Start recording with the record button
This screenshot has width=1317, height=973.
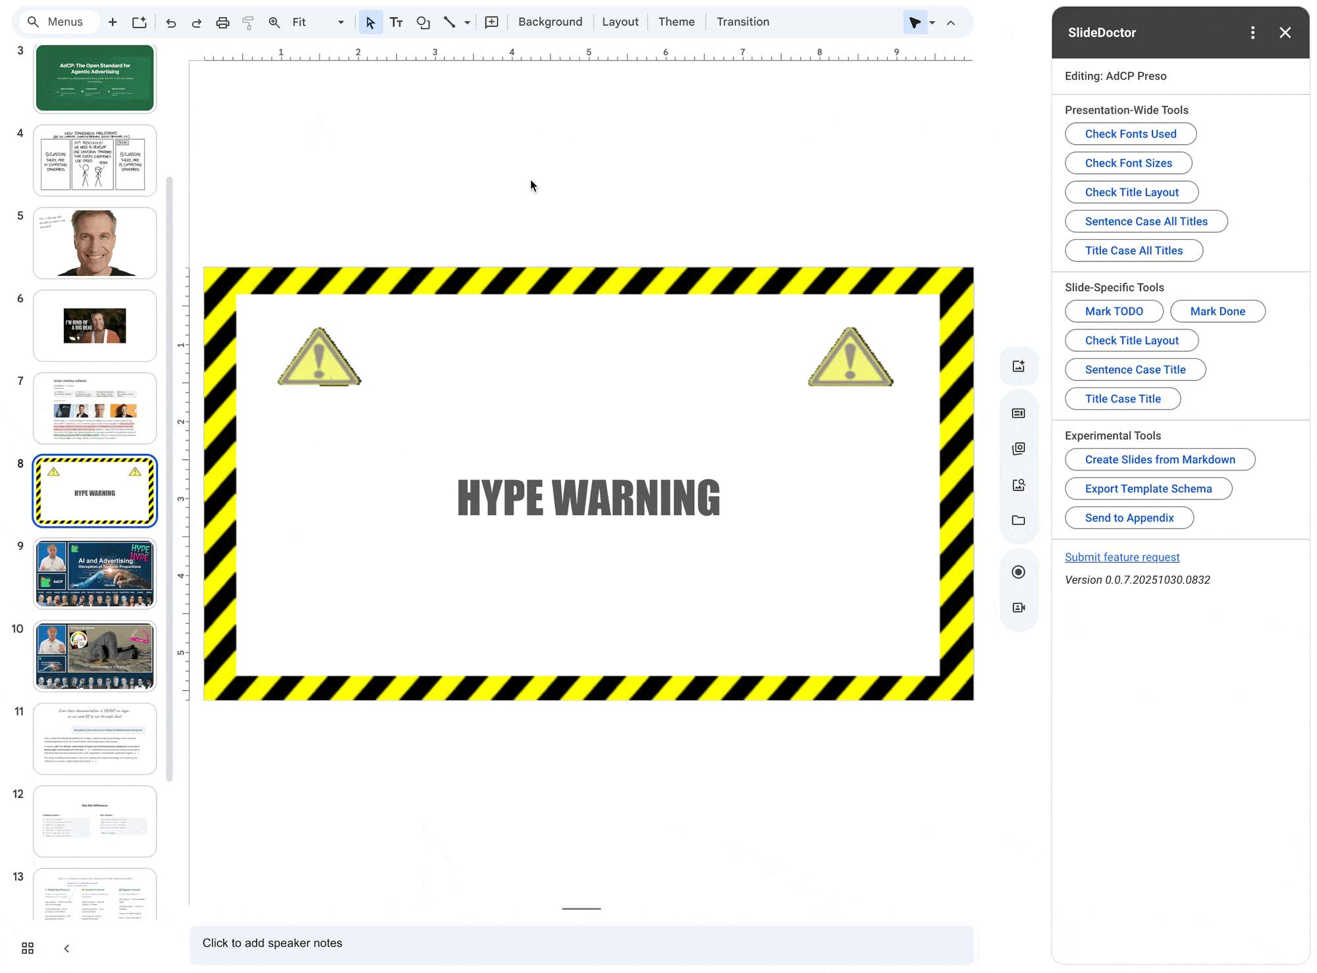pyautogui.click(x=1019, y=571)
